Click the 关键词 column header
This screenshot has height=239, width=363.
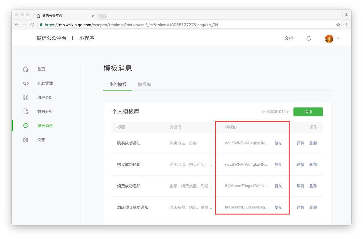[175, 127]
